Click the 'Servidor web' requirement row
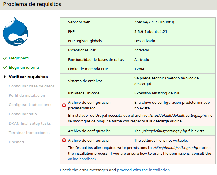Screen dimensions: 217x175 point(79,22)
